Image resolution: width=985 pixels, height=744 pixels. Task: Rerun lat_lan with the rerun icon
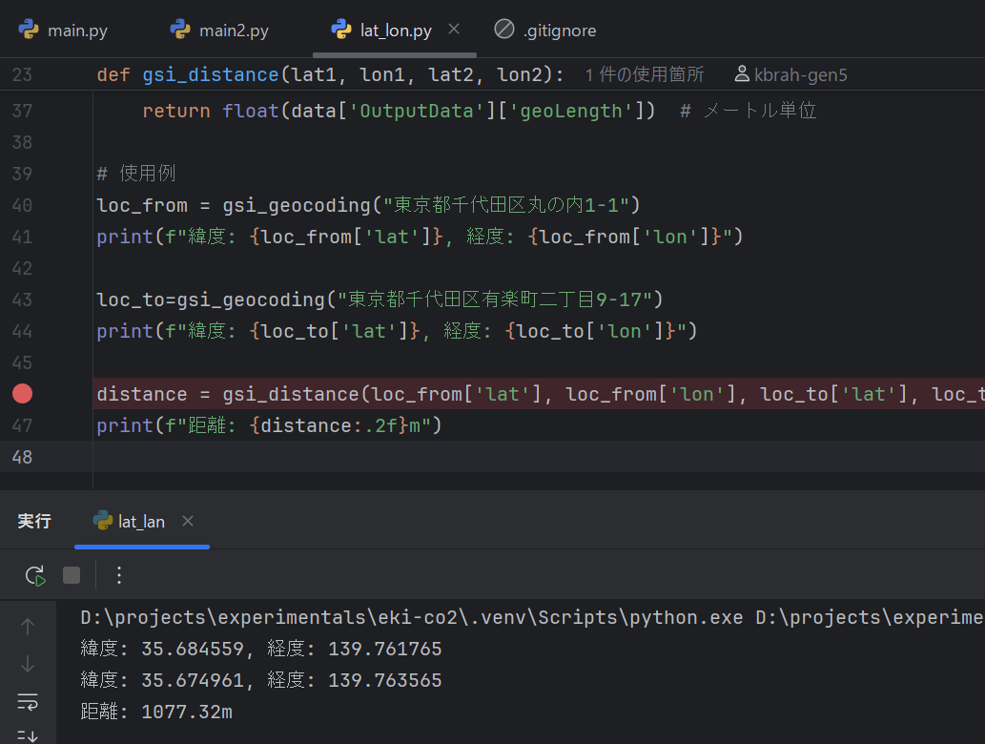tap(35, 575)
